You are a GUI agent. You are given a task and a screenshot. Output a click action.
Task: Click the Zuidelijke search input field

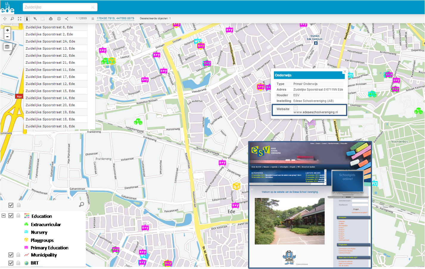pyautogui.click(x=57, y=7)
